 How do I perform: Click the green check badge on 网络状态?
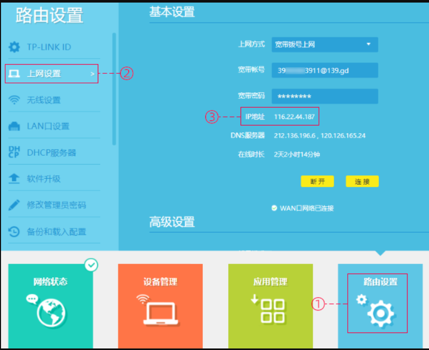coord(91,265)
